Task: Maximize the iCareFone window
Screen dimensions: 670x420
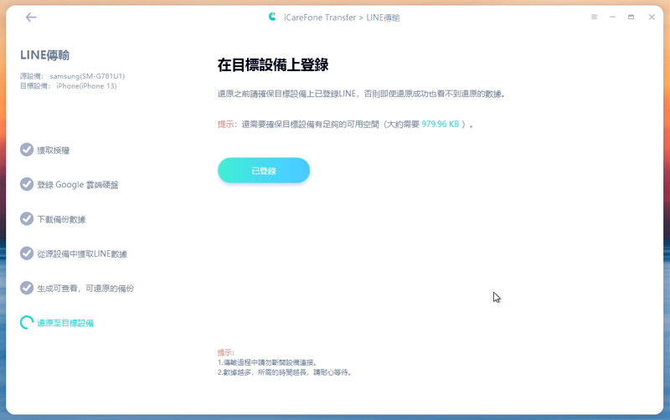Action: [x=631, y=17]
